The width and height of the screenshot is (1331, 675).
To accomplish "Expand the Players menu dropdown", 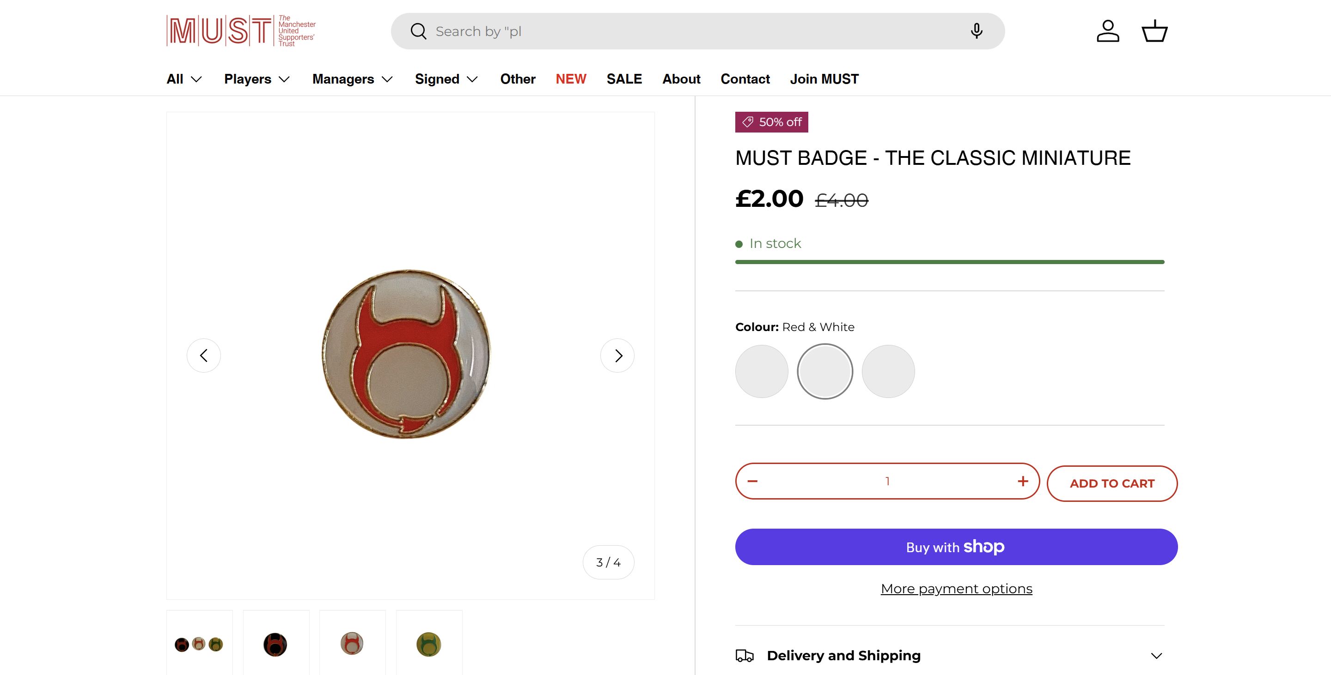I will click(x=257, y=79).
